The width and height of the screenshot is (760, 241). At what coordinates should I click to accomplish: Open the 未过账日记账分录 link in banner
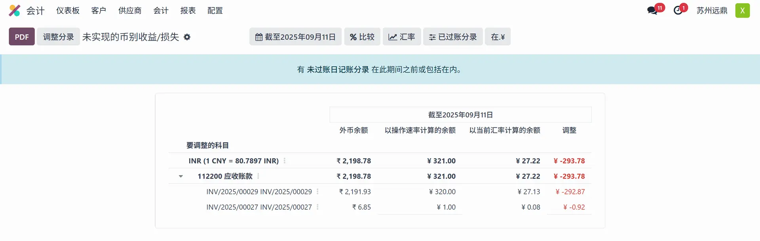pos(338,70)
